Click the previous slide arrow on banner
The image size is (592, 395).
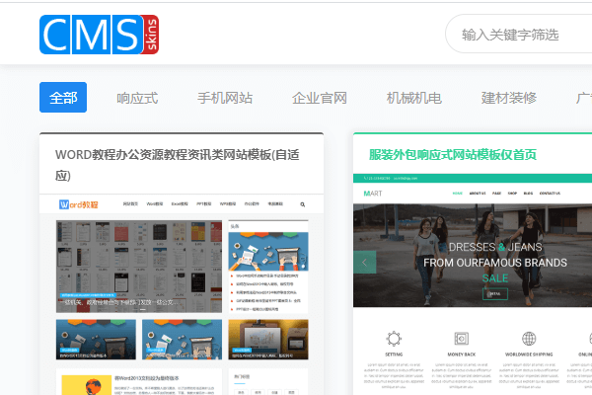pos(364,263)
